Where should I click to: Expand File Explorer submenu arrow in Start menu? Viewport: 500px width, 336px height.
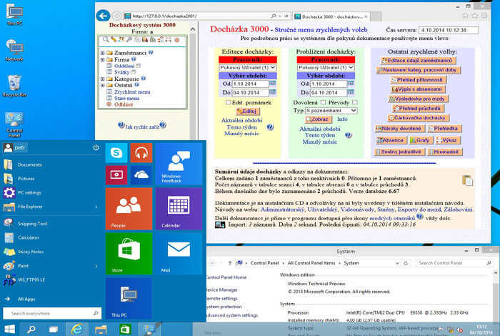pos(96,207)
